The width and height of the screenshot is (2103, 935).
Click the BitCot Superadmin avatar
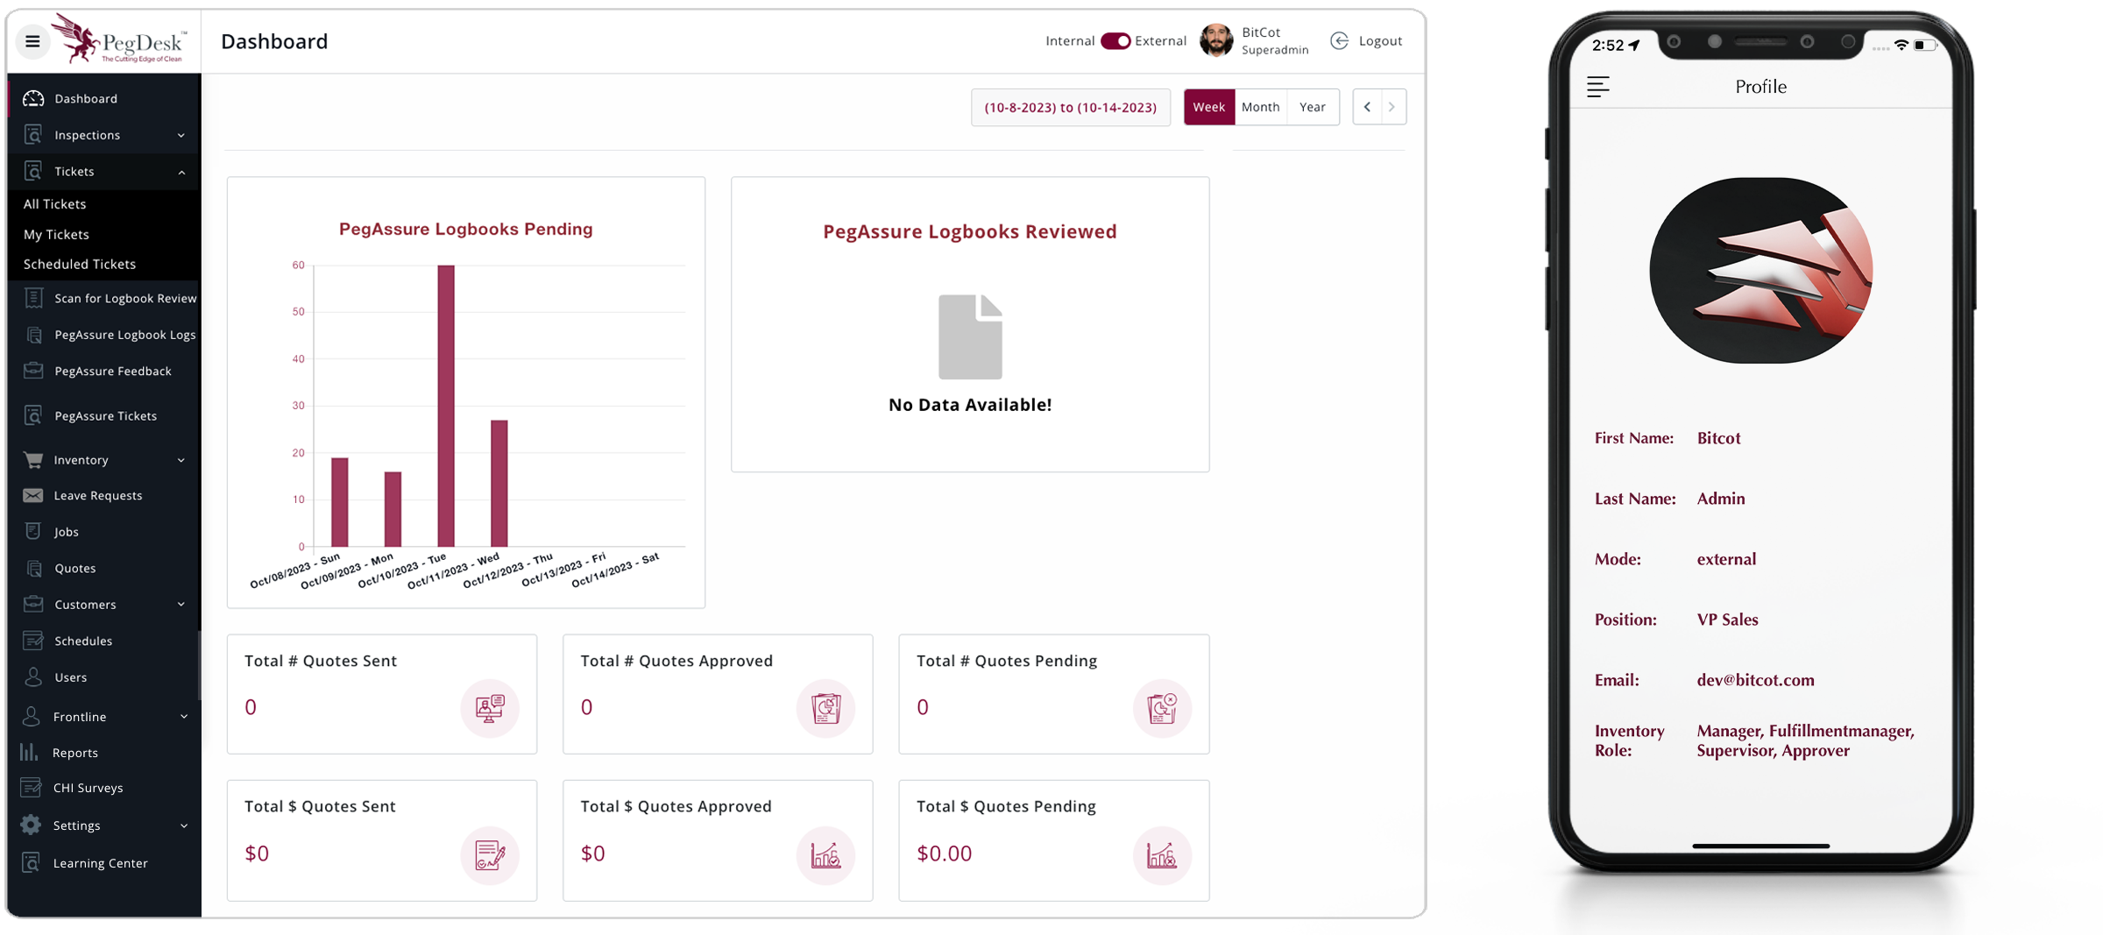(x=1216, y=41)
